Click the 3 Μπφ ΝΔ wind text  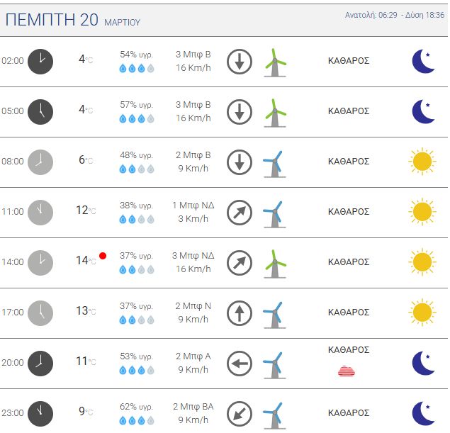click(193, 255)
